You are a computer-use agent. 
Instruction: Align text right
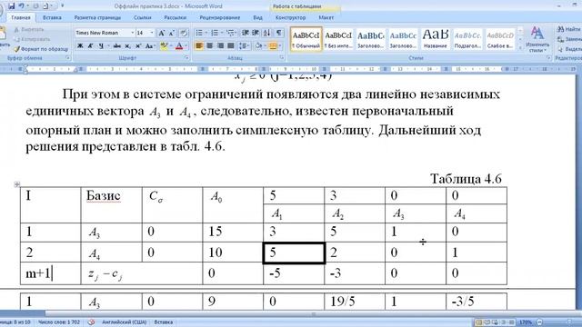tap(220, 45)
